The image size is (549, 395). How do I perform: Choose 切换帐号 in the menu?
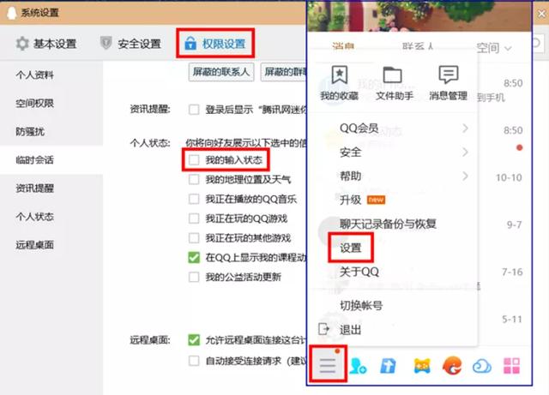pyautogui.click(x=361, y=305)
